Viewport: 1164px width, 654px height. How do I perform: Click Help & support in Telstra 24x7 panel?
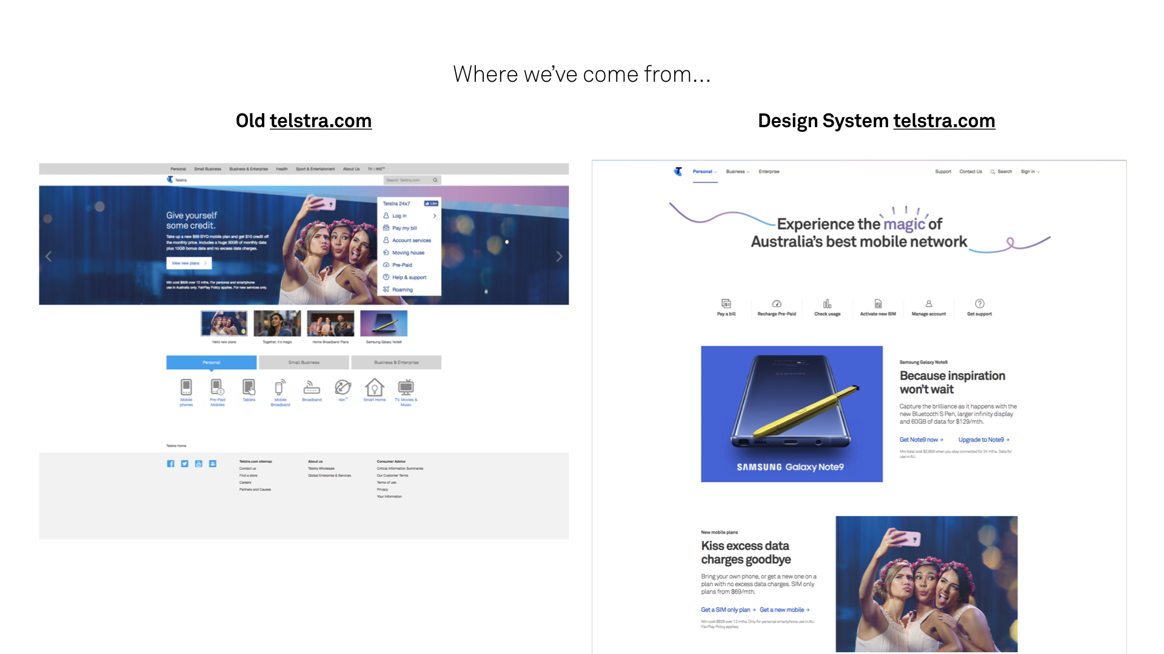point(409,277)
